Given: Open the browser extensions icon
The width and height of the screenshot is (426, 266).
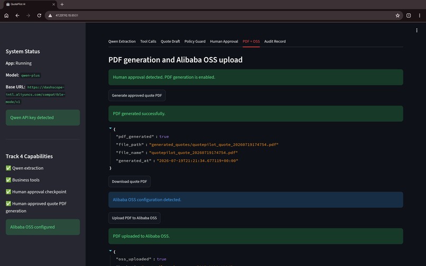Looking at the screenshot, I should pyautogui.click(x=409, y=15).
